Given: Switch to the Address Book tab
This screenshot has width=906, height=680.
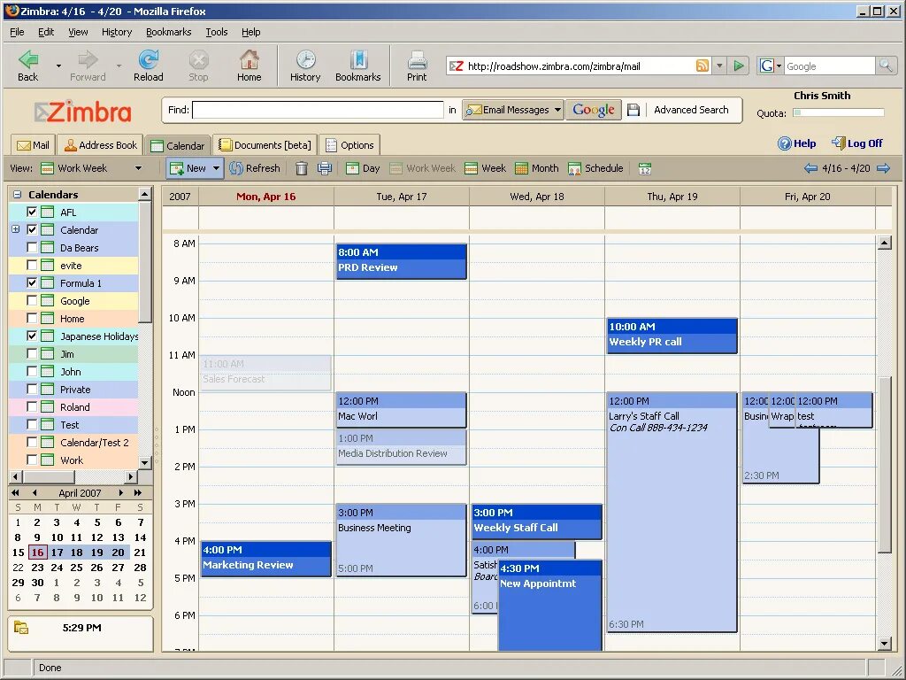Looking at the screenshot, I should [101, 145].
